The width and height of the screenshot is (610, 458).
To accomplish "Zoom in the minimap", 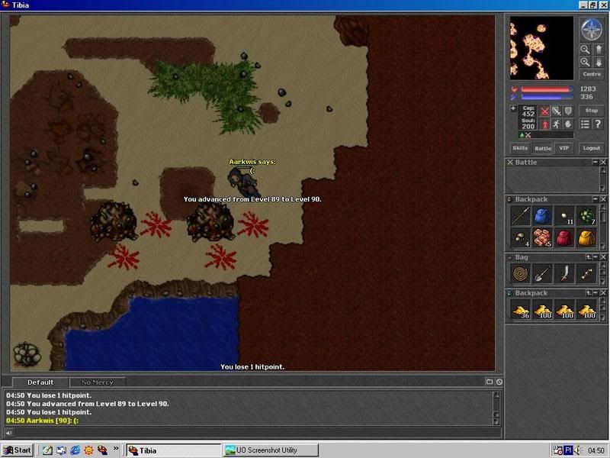I will pos(585,62).
